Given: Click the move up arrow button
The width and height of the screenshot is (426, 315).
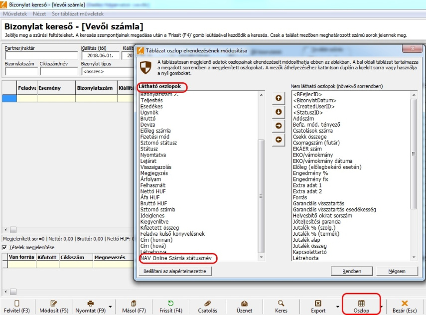Looking at the screenshot, I should [278, 98].
